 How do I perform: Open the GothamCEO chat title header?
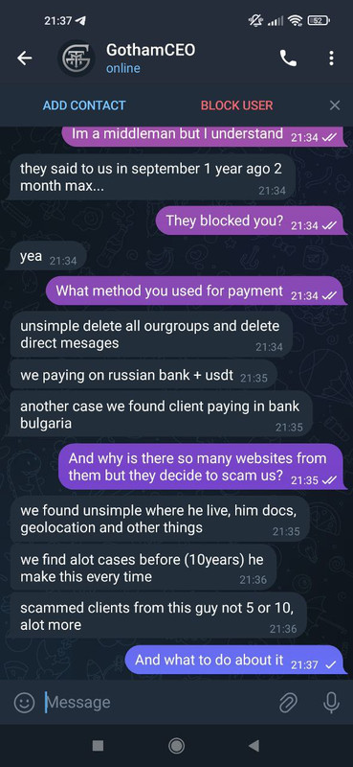[151, 58]
